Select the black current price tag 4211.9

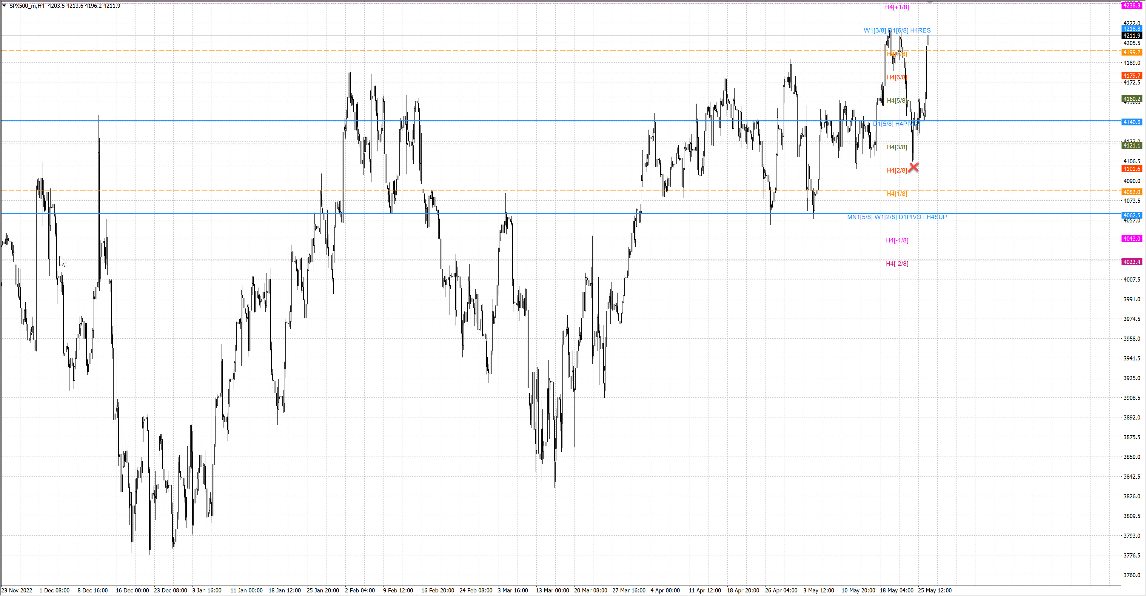tap(1132, 36)
